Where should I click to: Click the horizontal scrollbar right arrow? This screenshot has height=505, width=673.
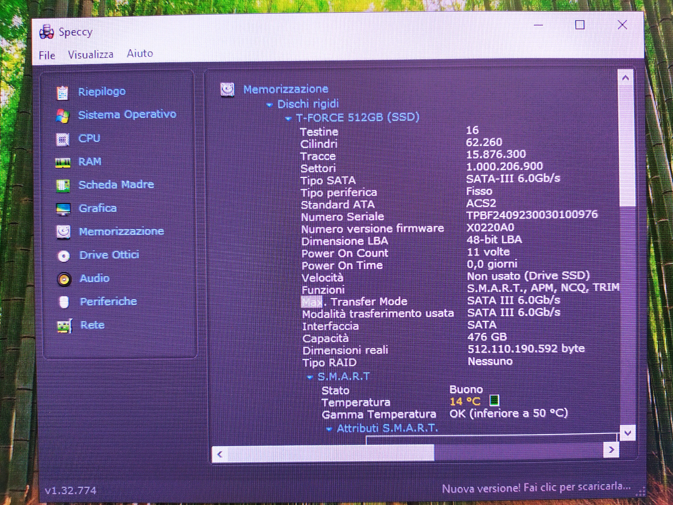coord(611,450)
